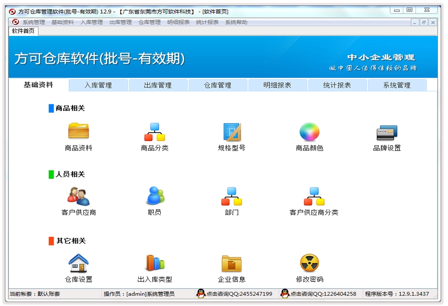Open 仓库设置 house icon

pyautogui.click(x=78, y=263)
